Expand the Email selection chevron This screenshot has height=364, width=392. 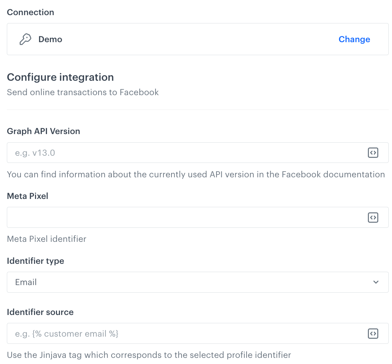[x=375, y=282]
